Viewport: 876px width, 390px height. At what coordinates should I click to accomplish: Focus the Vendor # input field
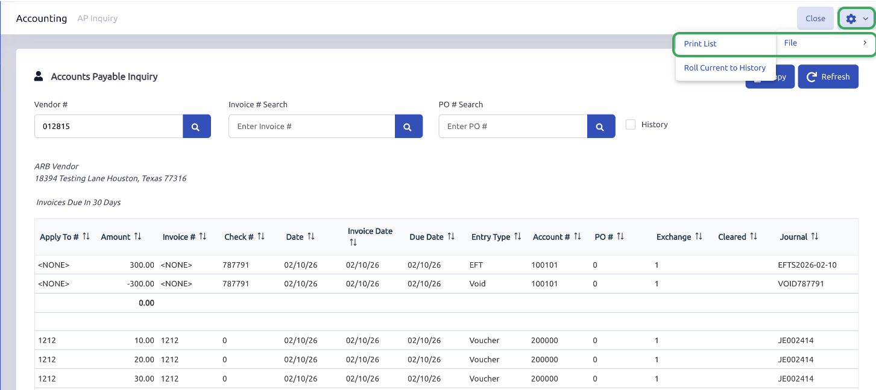coord(109,127)
